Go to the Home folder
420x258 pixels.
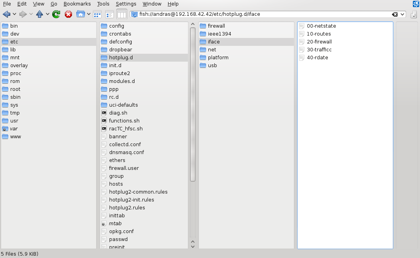click(x=81, y=14)
